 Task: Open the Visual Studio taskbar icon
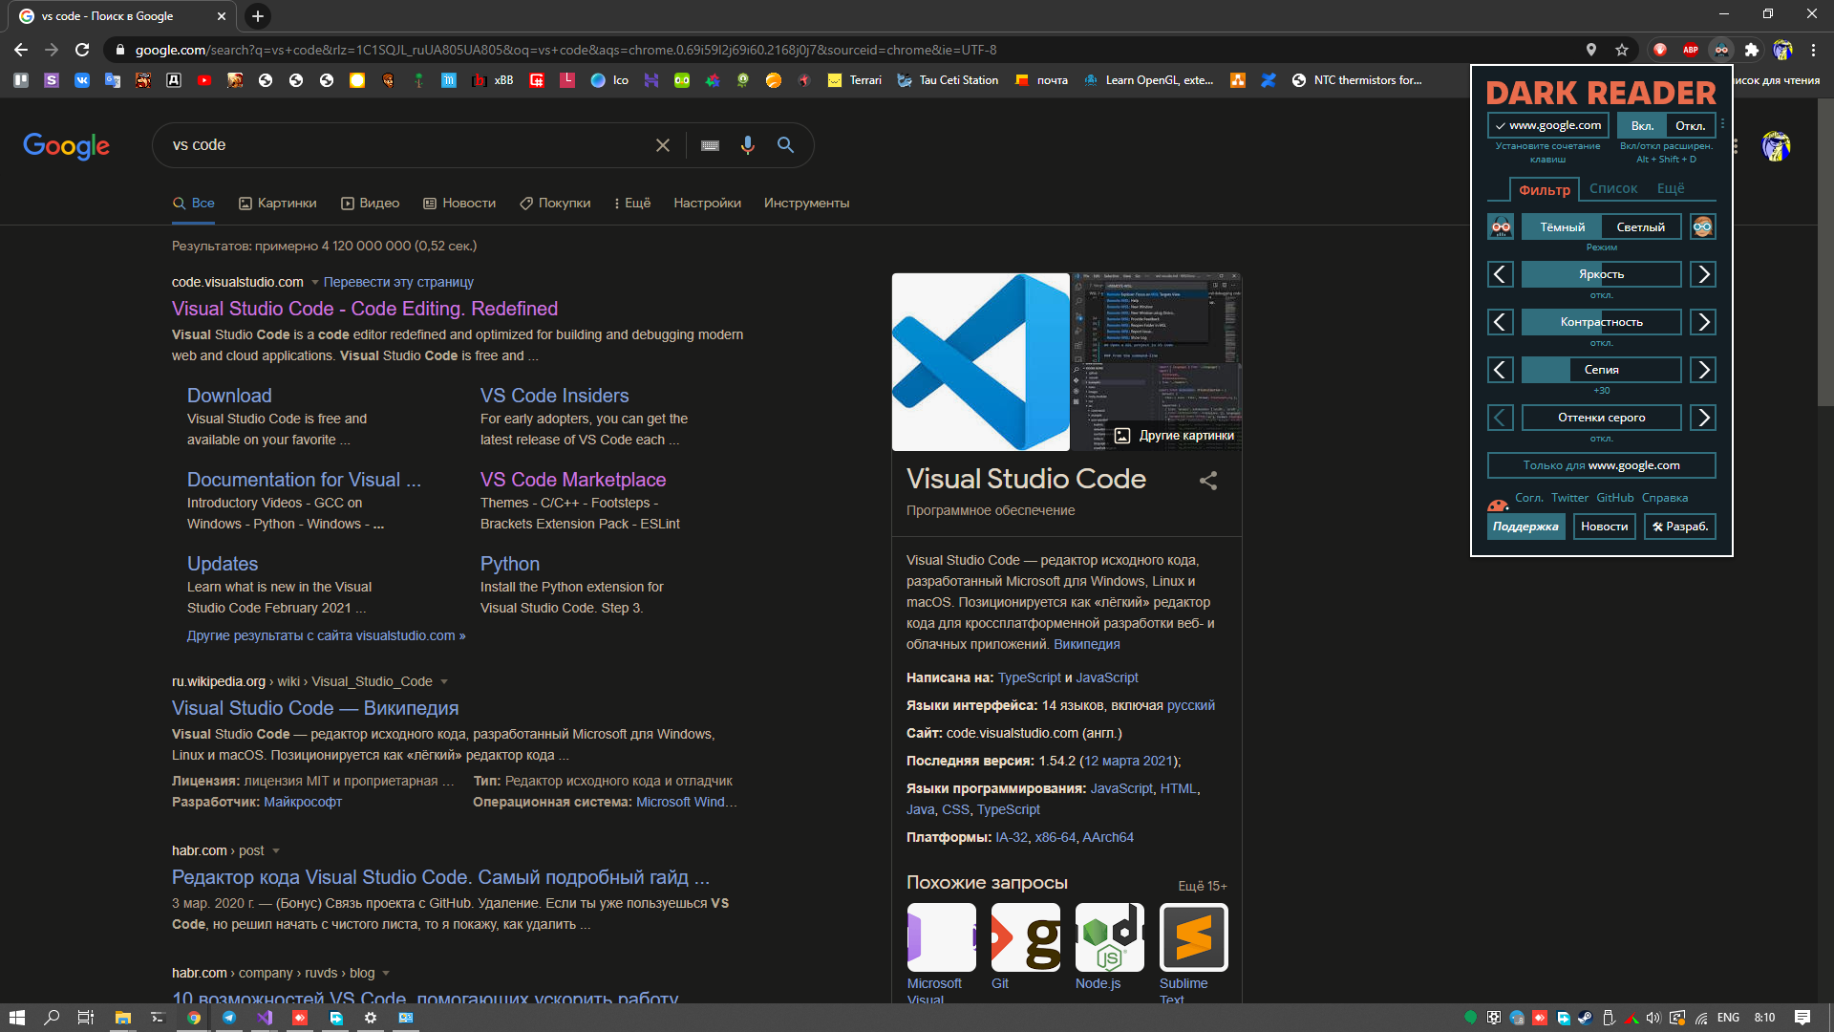click(x=265, y=1018)
